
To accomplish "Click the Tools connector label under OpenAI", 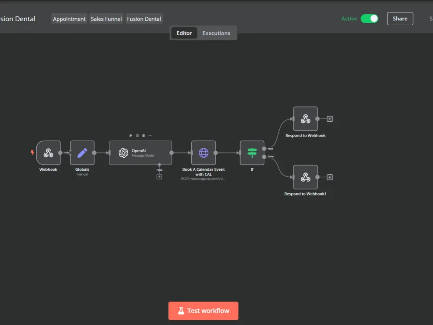I will click(159, 170).
